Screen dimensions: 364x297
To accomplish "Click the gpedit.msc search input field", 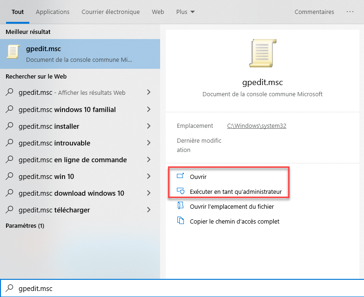I will coord(186,289).
